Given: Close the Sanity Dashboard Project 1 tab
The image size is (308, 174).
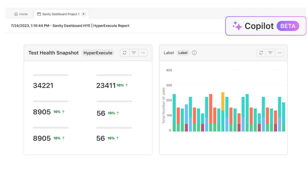Looking at the screenshot, I should click(83, 14).
